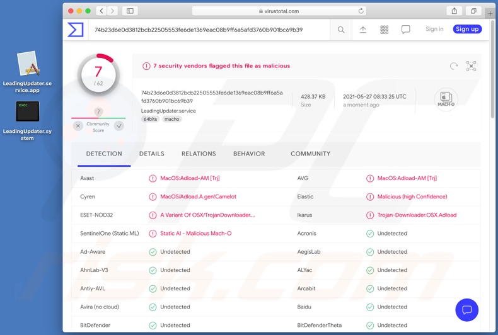
Task: Click the malicious vendors warning banner text
Action: click(222, 66)
